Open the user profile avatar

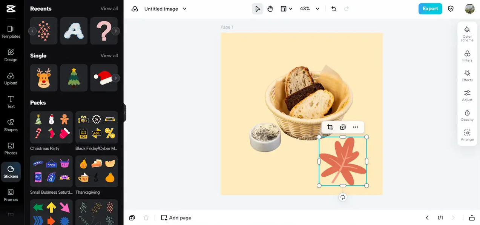pyautogui.click(x=469, y=9)
